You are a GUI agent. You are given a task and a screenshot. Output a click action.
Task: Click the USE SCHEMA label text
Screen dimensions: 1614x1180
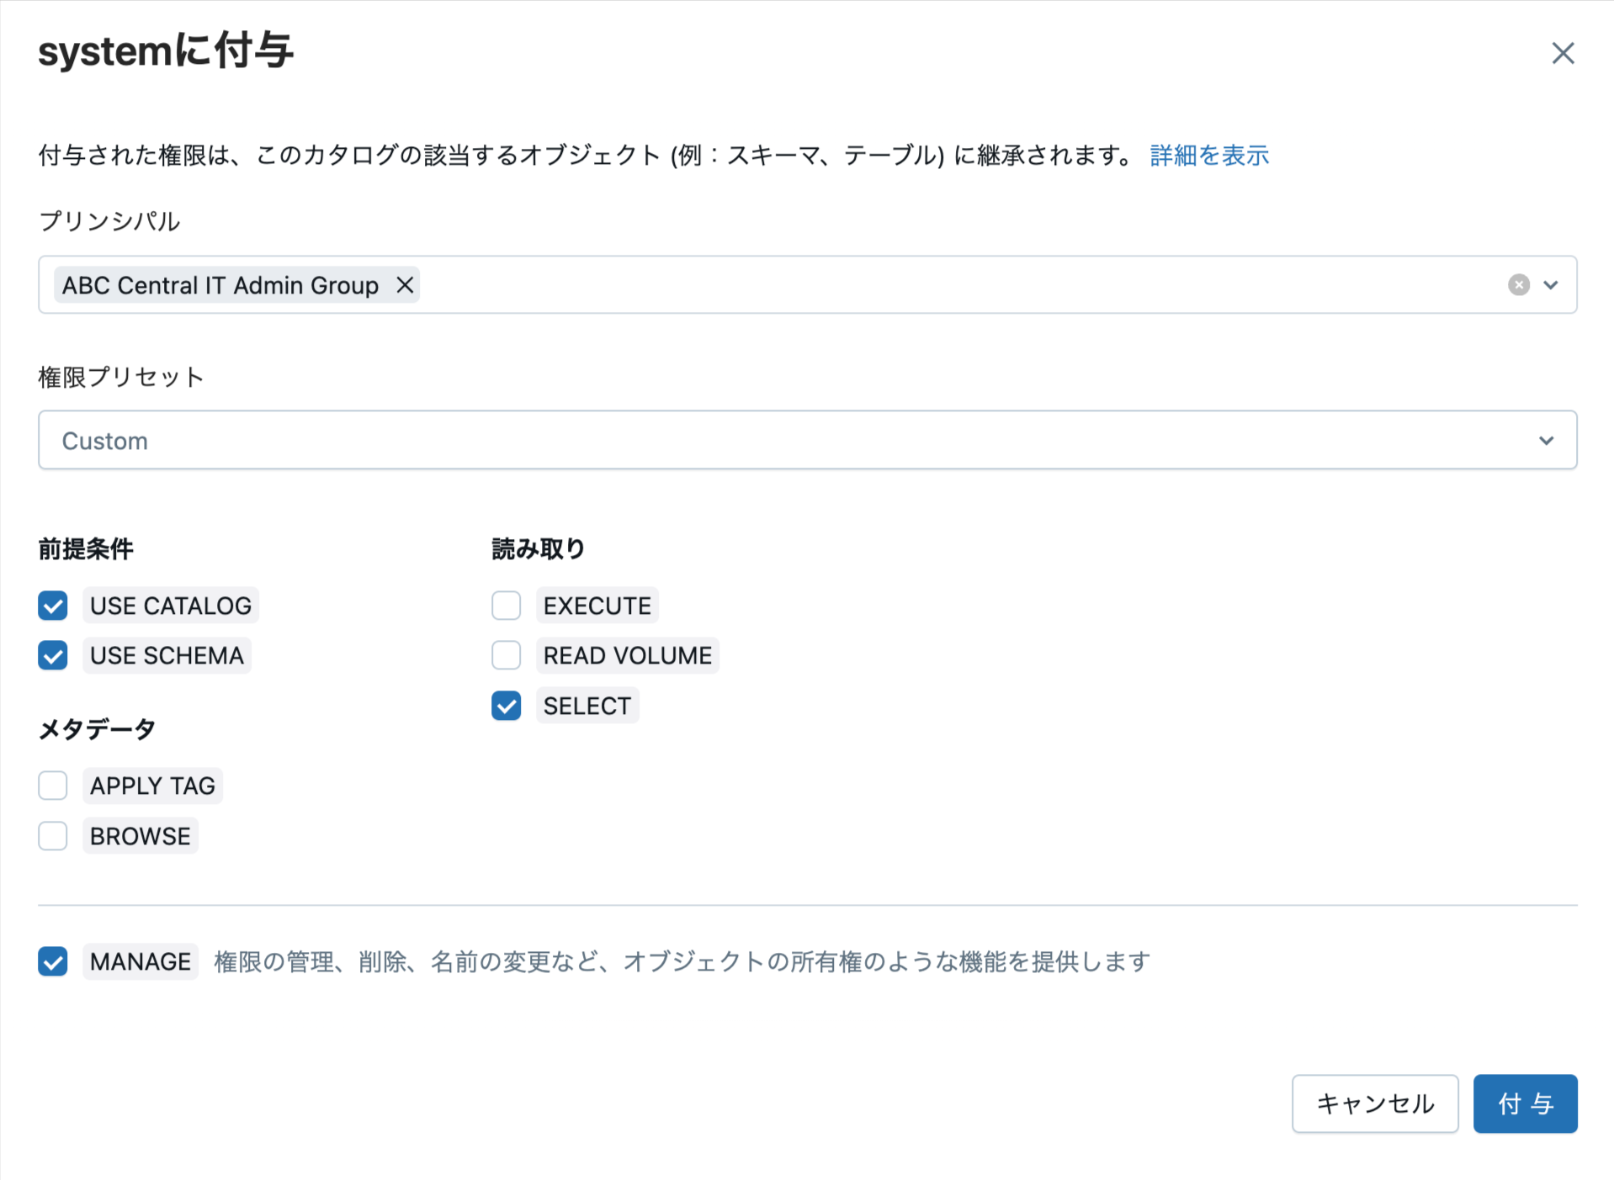167,655
